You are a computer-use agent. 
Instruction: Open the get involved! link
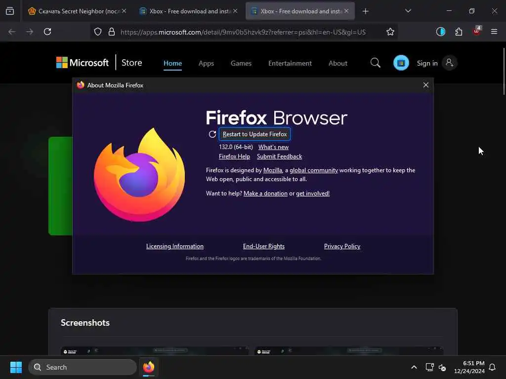pos(313,193)
